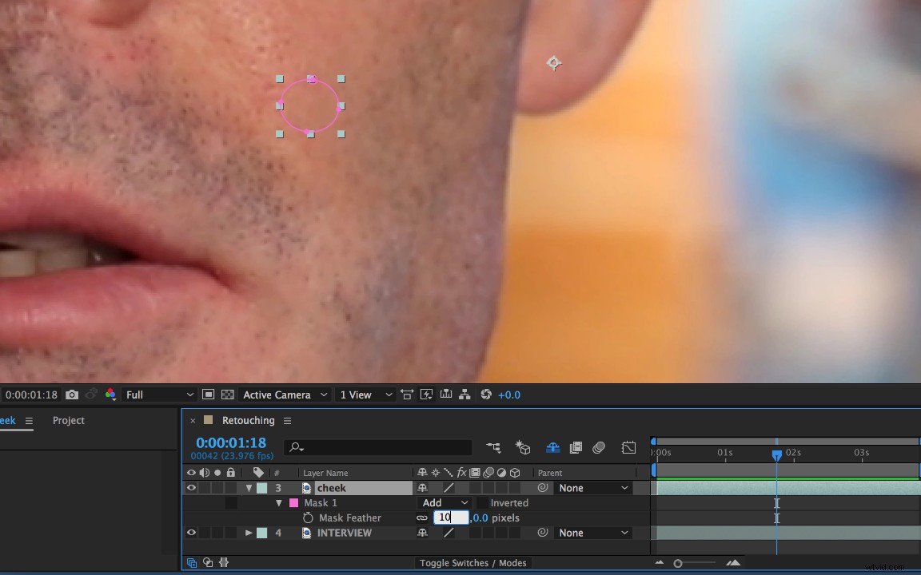The height and width of the screenshot is (575, 921).
Task: Toggle the transparency grid icon
Action: pyautogui.click(x=227, y=394)
